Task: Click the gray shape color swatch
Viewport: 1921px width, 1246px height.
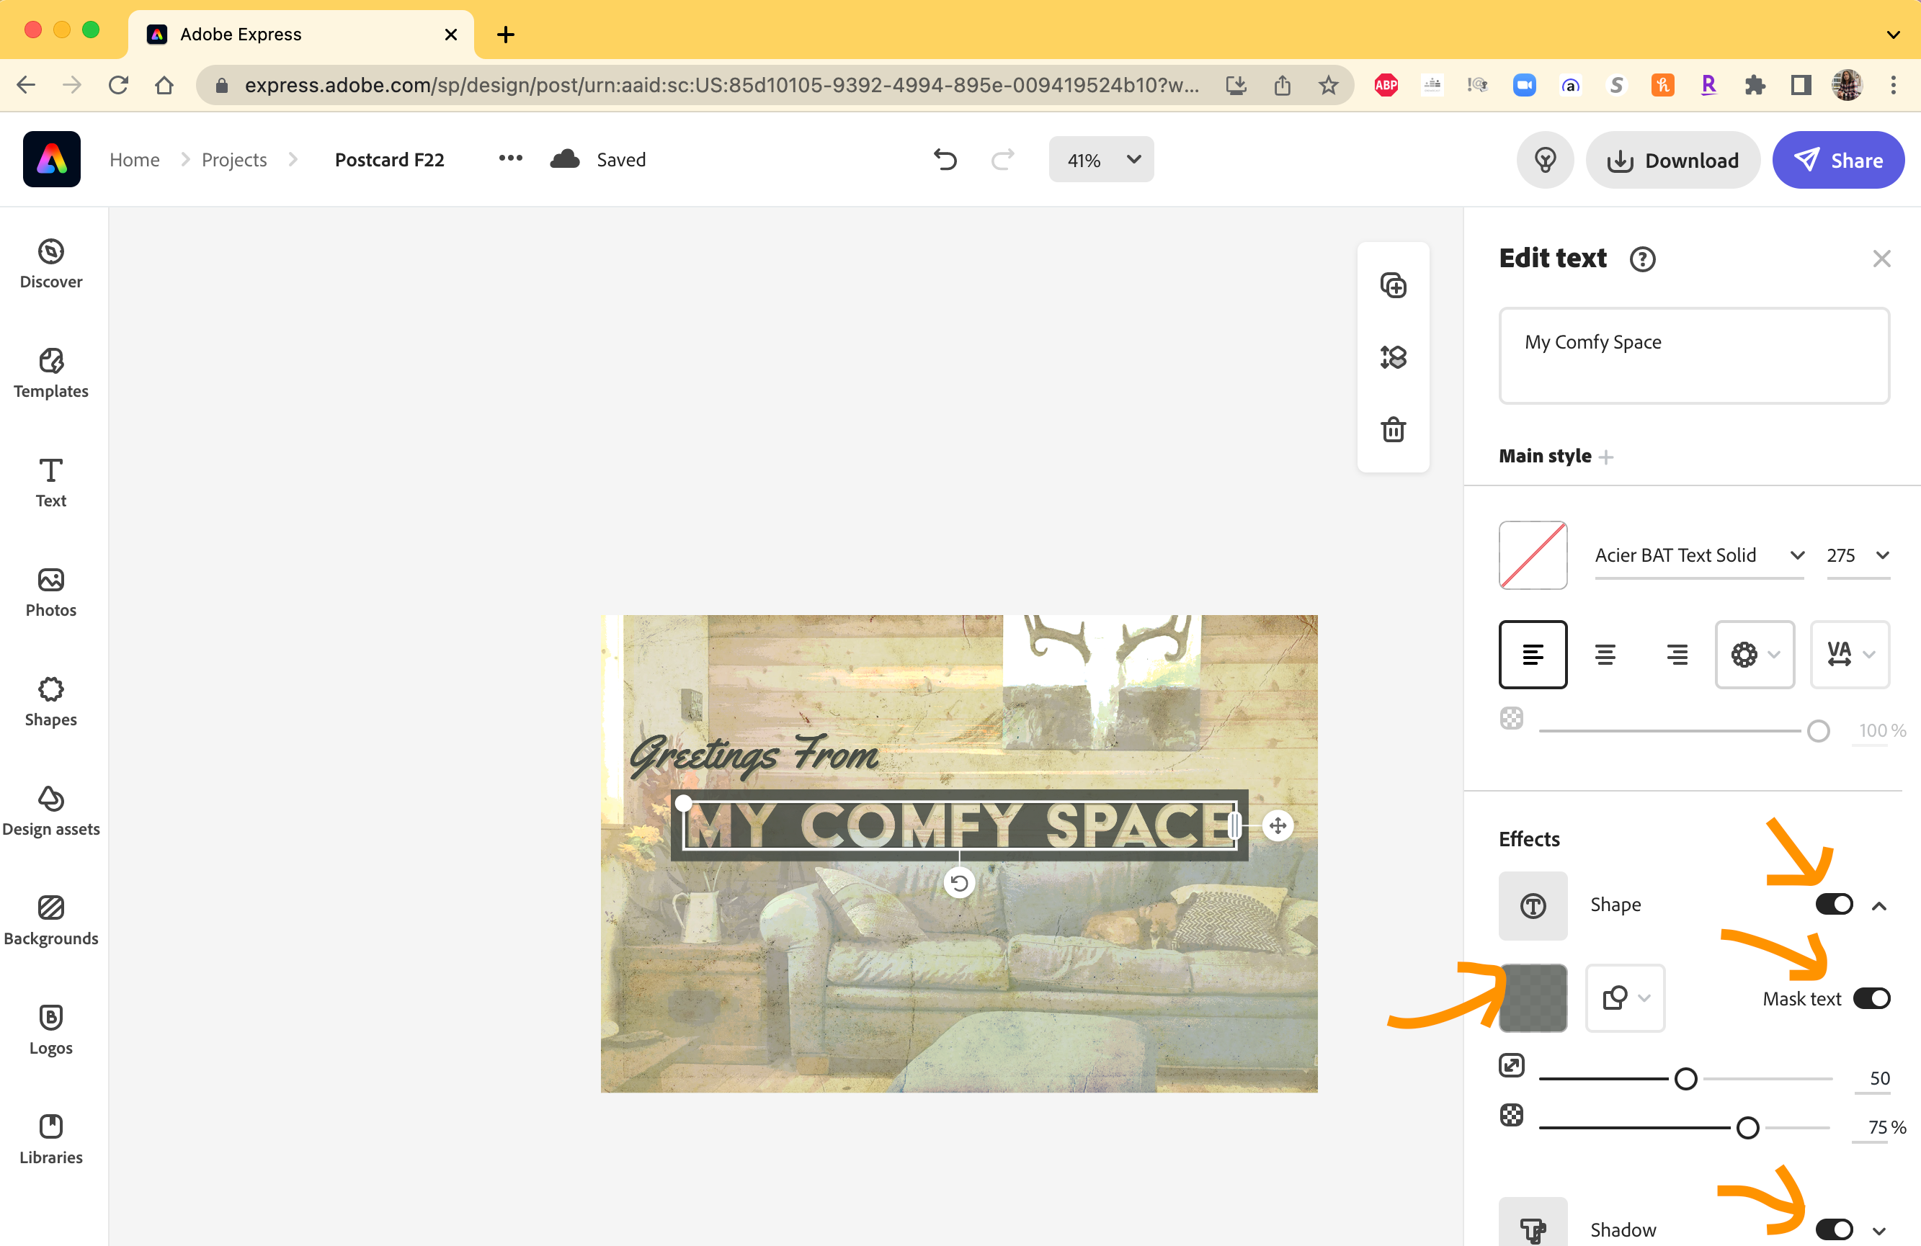Action: 1533,998
